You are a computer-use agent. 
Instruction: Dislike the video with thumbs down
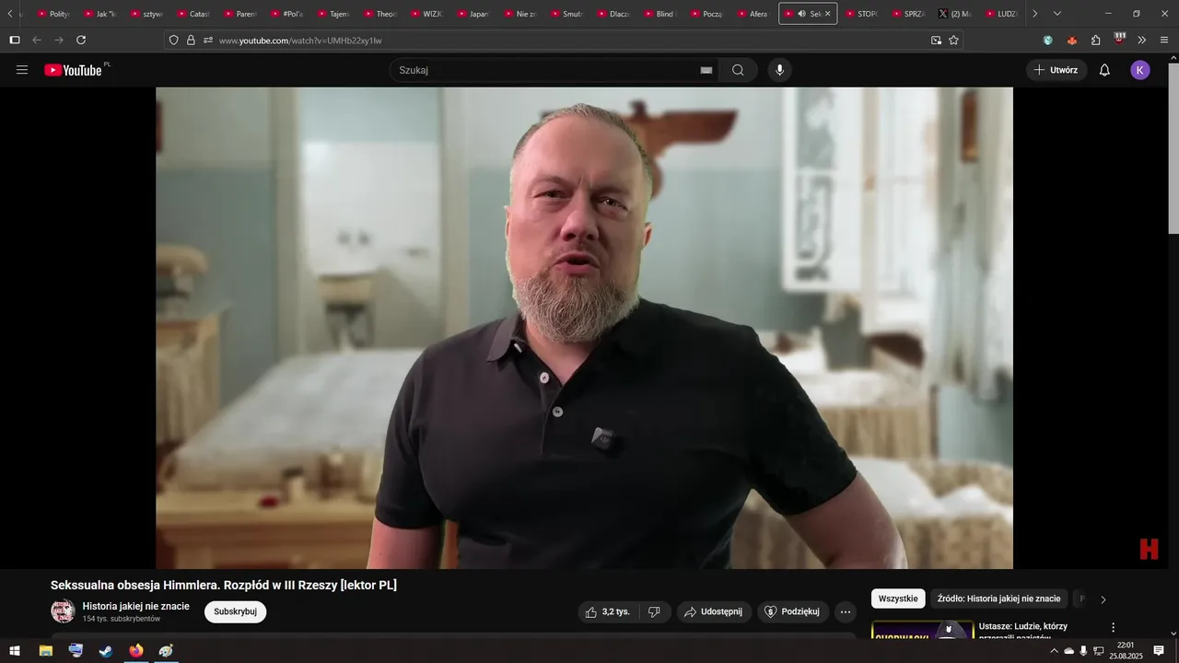(x=654, y=611)
